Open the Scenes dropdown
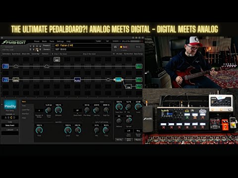 click(x=47, y=49)
